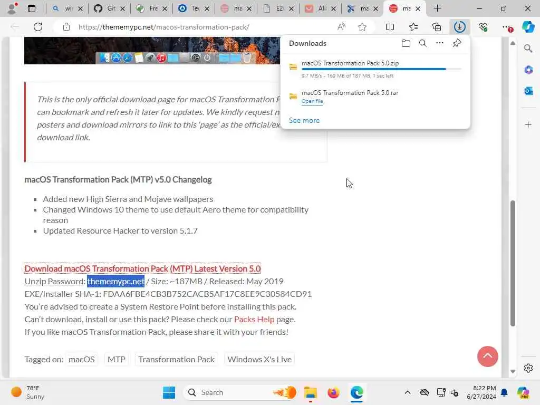Open the Transformation Pack tag
This screenshot has height=405, width=540.
pos(176,359)
